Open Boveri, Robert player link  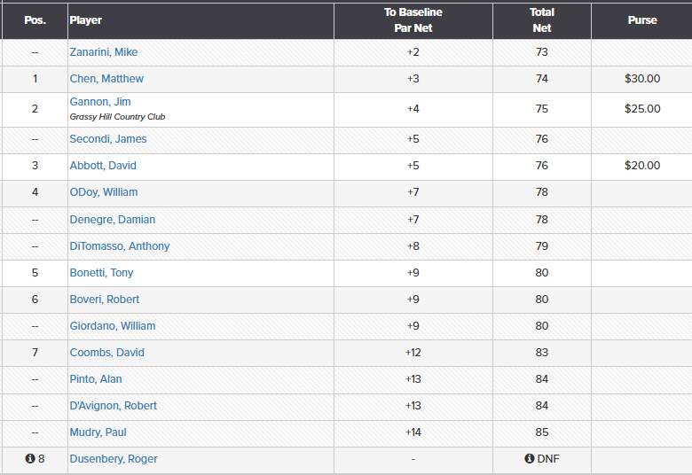tap(105, 300)
